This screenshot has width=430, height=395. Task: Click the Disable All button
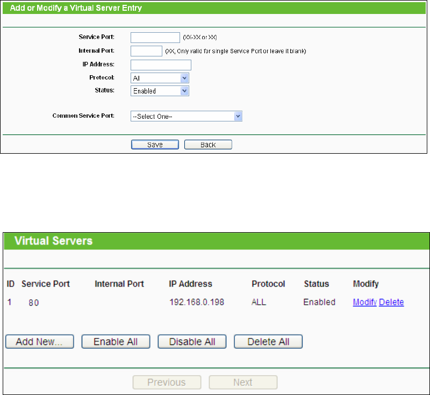(192, 342)
